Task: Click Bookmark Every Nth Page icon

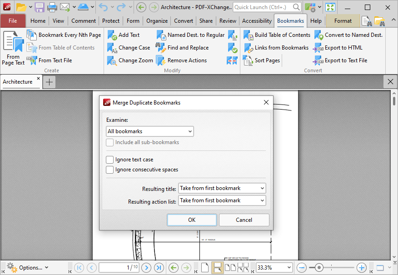Action: point(31,35)
